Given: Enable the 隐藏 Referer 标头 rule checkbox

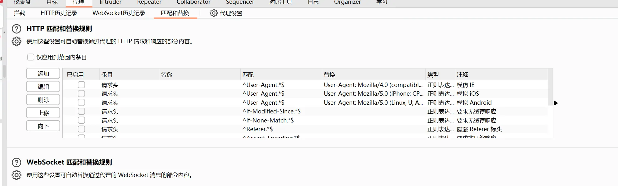Looking at the screenshot, I should (82, 129).
